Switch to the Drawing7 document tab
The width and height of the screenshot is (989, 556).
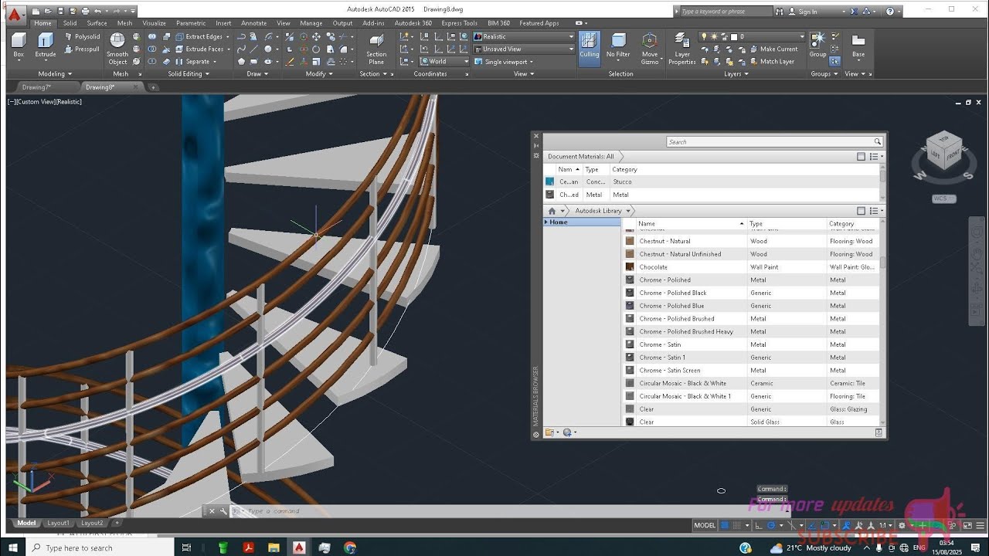[x=36, y=87]
